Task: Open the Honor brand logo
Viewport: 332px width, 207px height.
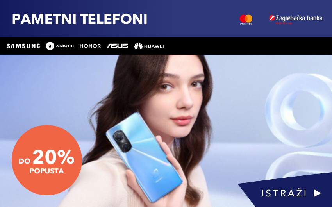Action: pyautogui.click(x=90, y=46)
